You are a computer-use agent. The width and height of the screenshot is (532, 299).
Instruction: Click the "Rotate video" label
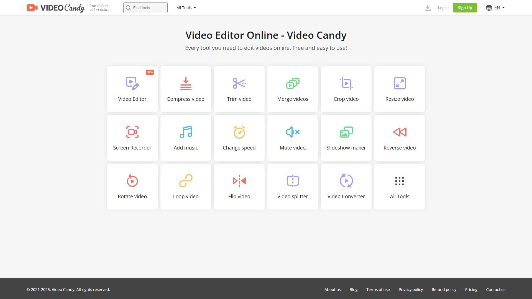(132, 197)
